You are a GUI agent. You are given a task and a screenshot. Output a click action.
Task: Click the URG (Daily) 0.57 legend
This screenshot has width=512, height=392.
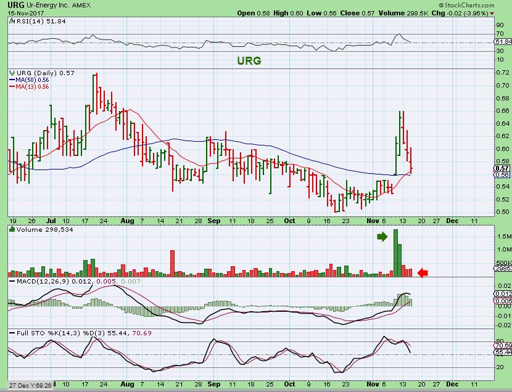(46, 73)
